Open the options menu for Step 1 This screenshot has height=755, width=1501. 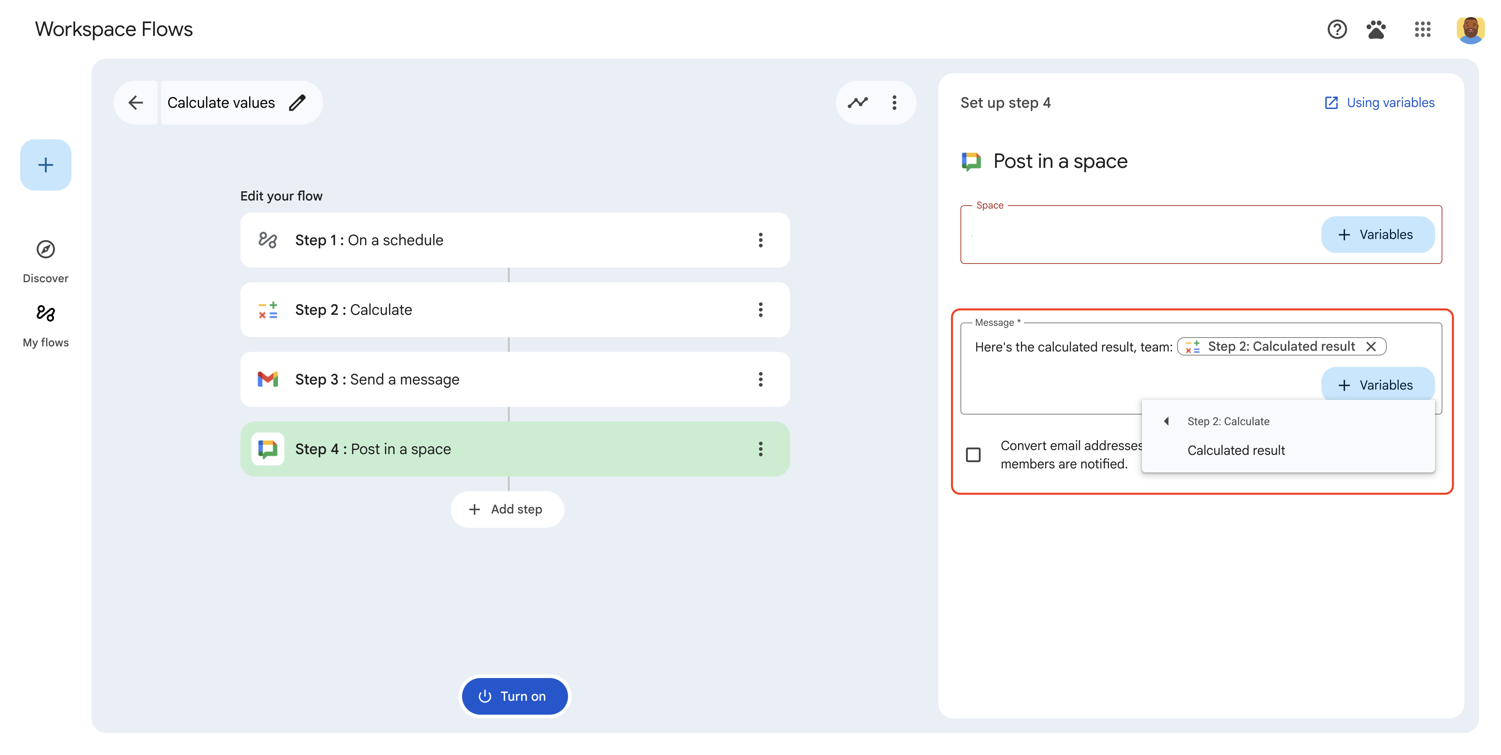[x=760, y=240]
